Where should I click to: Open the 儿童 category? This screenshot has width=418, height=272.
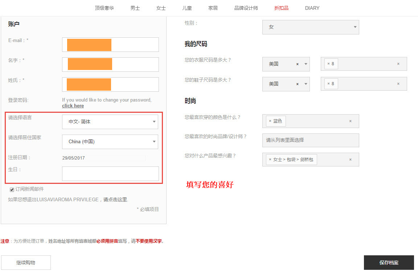click(187, 8)
